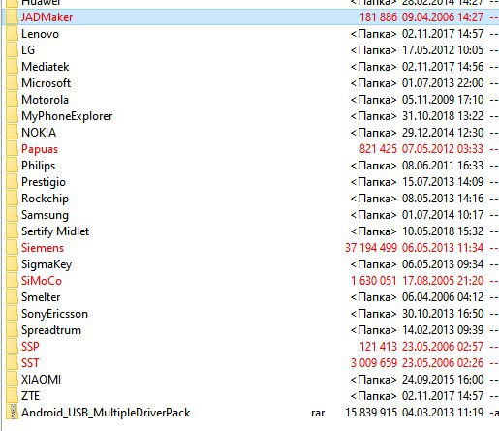Select the Lenovo folder name
499x431 pixels.
point(40,34)
